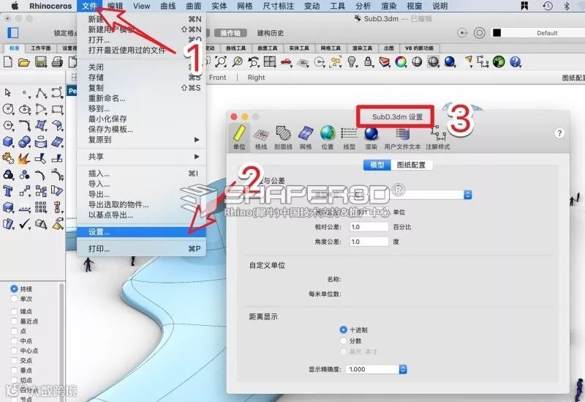Select the Circle tool in left toolbox

coord(8,109)
